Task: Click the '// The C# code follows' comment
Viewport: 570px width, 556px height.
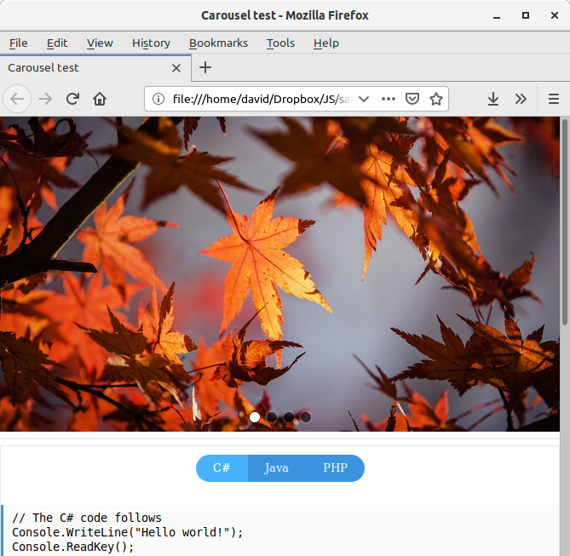Action: [87, 518]
